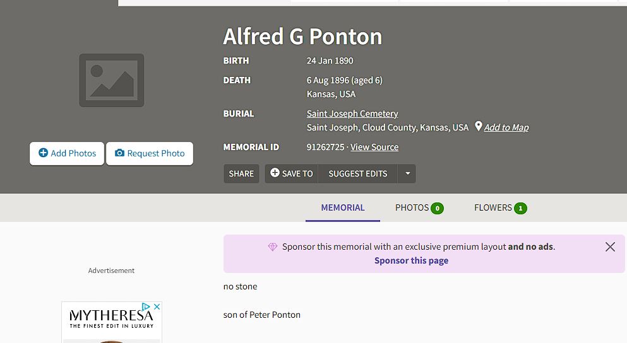Screen dimensions: 627x343
Task: Switch to the Photos tab
Action: tap(419, 207)
